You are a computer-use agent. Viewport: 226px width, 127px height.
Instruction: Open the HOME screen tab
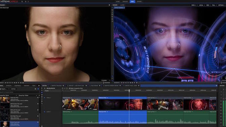[118, 1]
